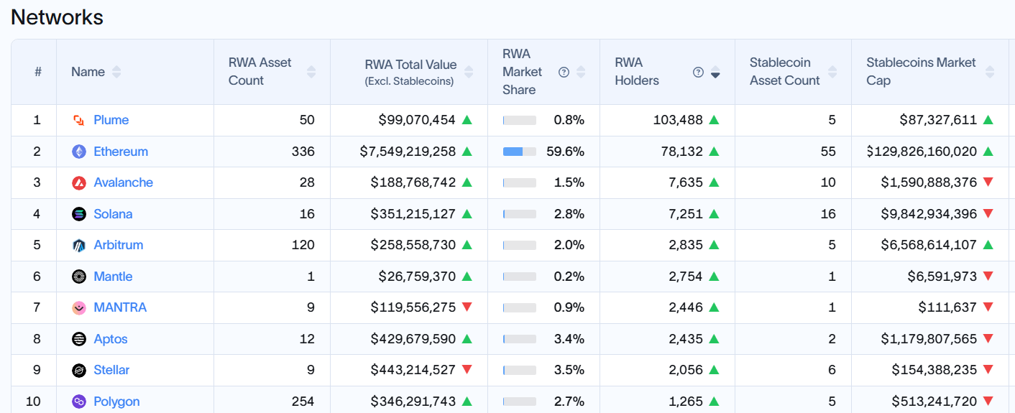
Task: Click the Avalanche red logo icon
Action: point(79,182)
